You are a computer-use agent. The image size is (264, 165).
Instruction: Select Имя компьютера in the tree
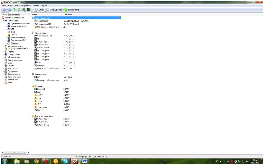pos(18,26)
